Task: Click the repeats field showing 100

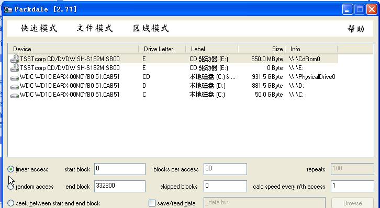Action: [352, 169]
